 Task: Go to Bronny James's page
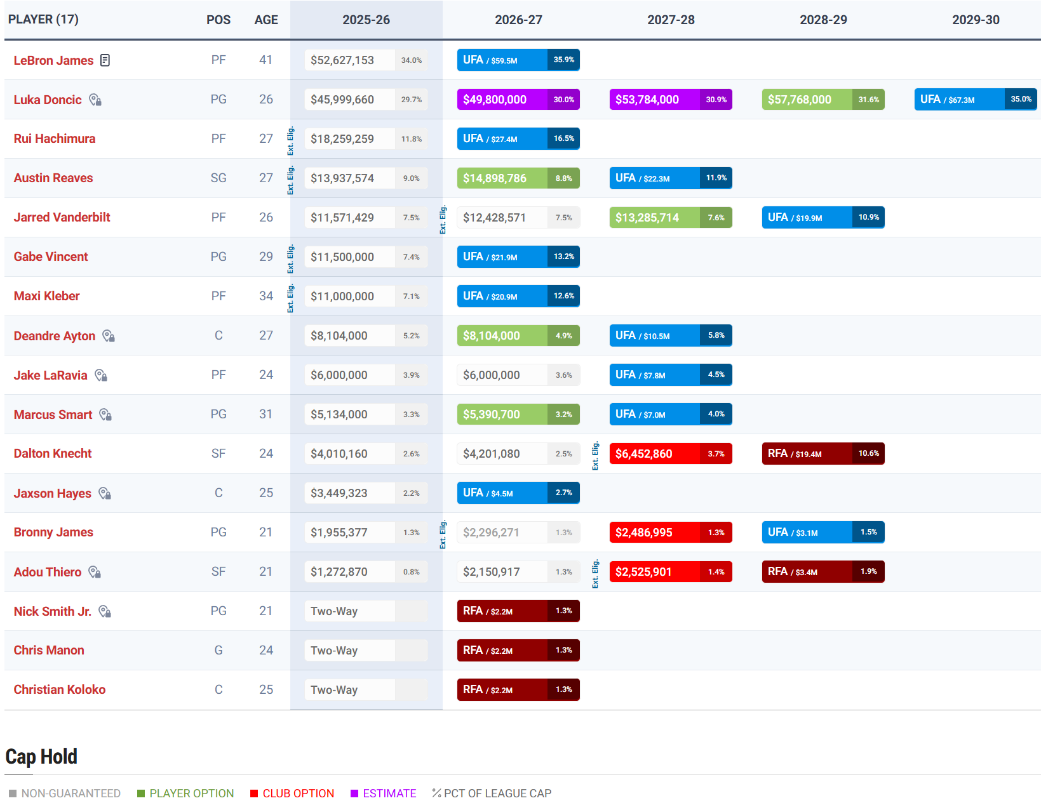click(53, 533)
